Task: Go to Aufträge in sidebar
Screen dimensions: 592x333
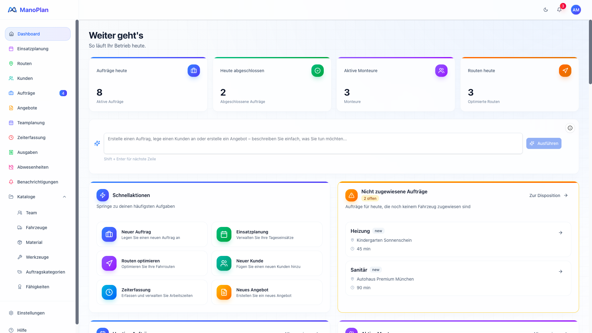Action: pyautogui.click(x=26, y=93)
